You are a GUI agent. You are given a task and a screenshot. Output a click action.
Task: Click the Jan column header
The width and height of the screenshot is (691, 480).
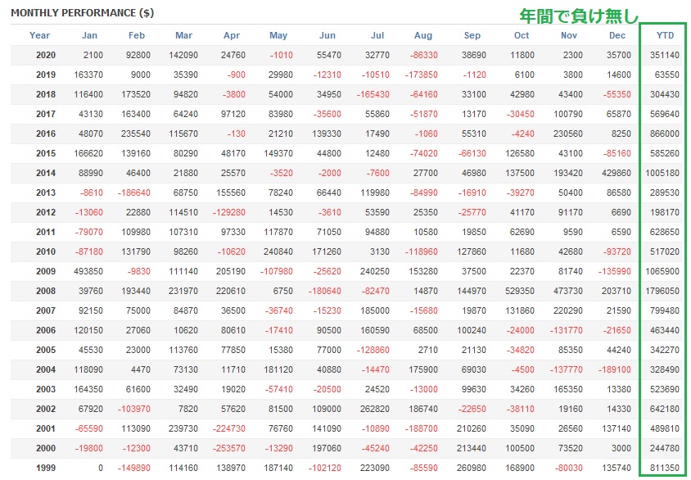point(89,35)
